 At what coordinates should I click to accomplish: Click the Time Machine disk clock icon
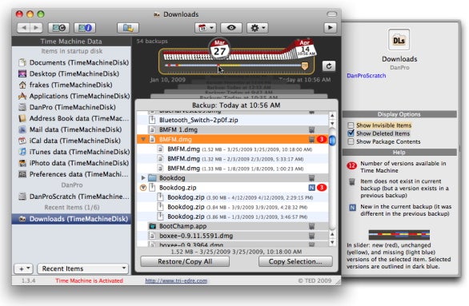(59, 28)
